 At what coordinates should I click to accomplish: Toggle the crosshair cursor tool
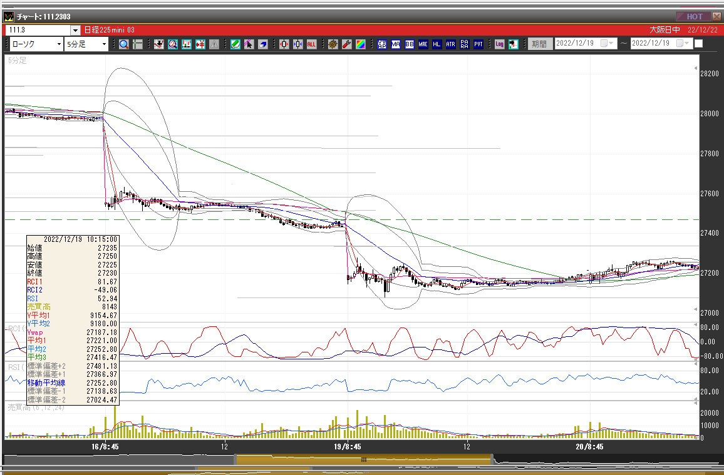tap(138, 44)
